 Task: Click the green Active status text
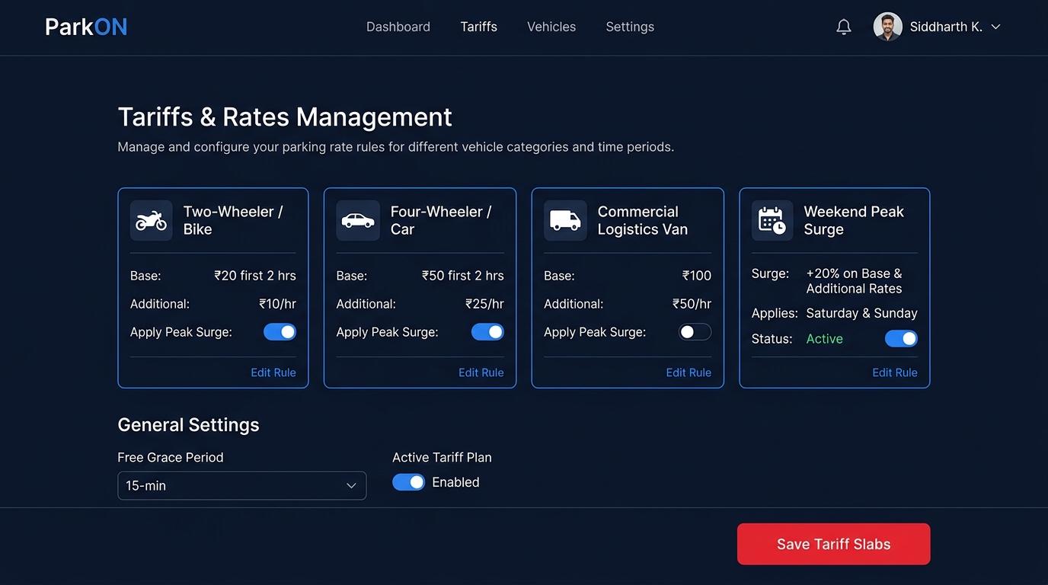click(x=825, y=339)
